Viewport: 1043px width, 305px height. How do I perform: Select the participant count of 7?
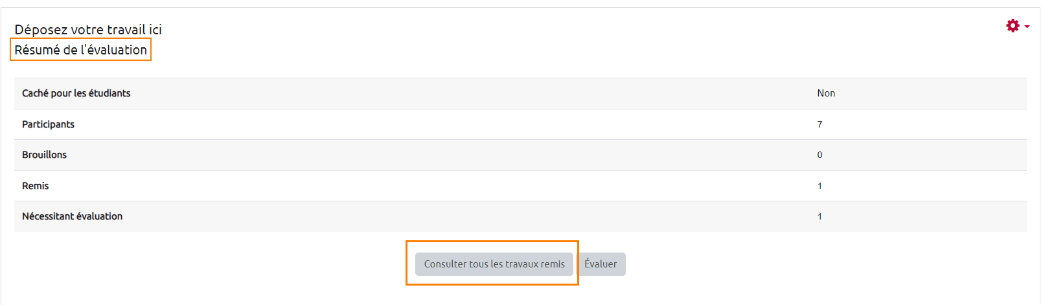(819, 124)
